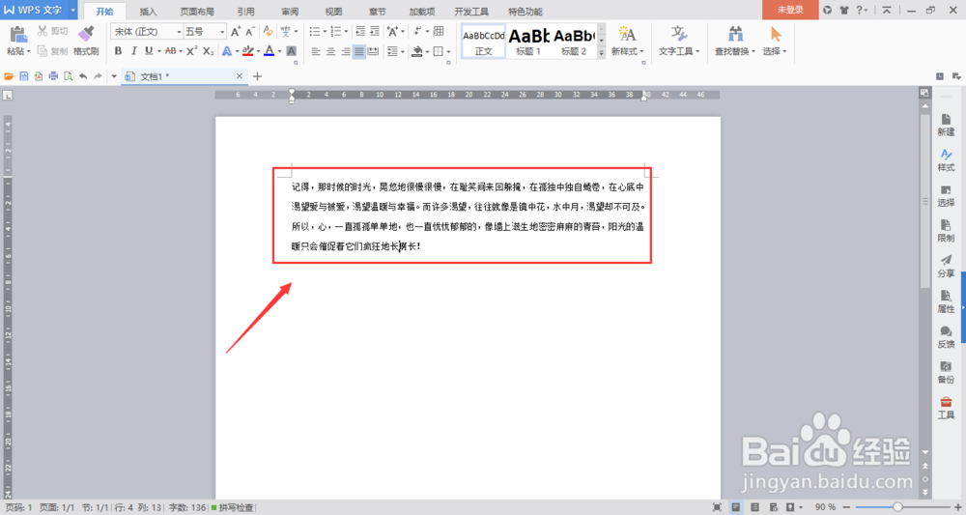Switch to Page Layout (页面布局) tab

pyautogui.click(x=197, y=11)
